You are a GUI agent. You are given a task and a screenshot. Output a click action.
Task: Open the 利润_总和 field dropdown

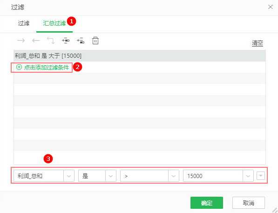(x=69, y=176)
